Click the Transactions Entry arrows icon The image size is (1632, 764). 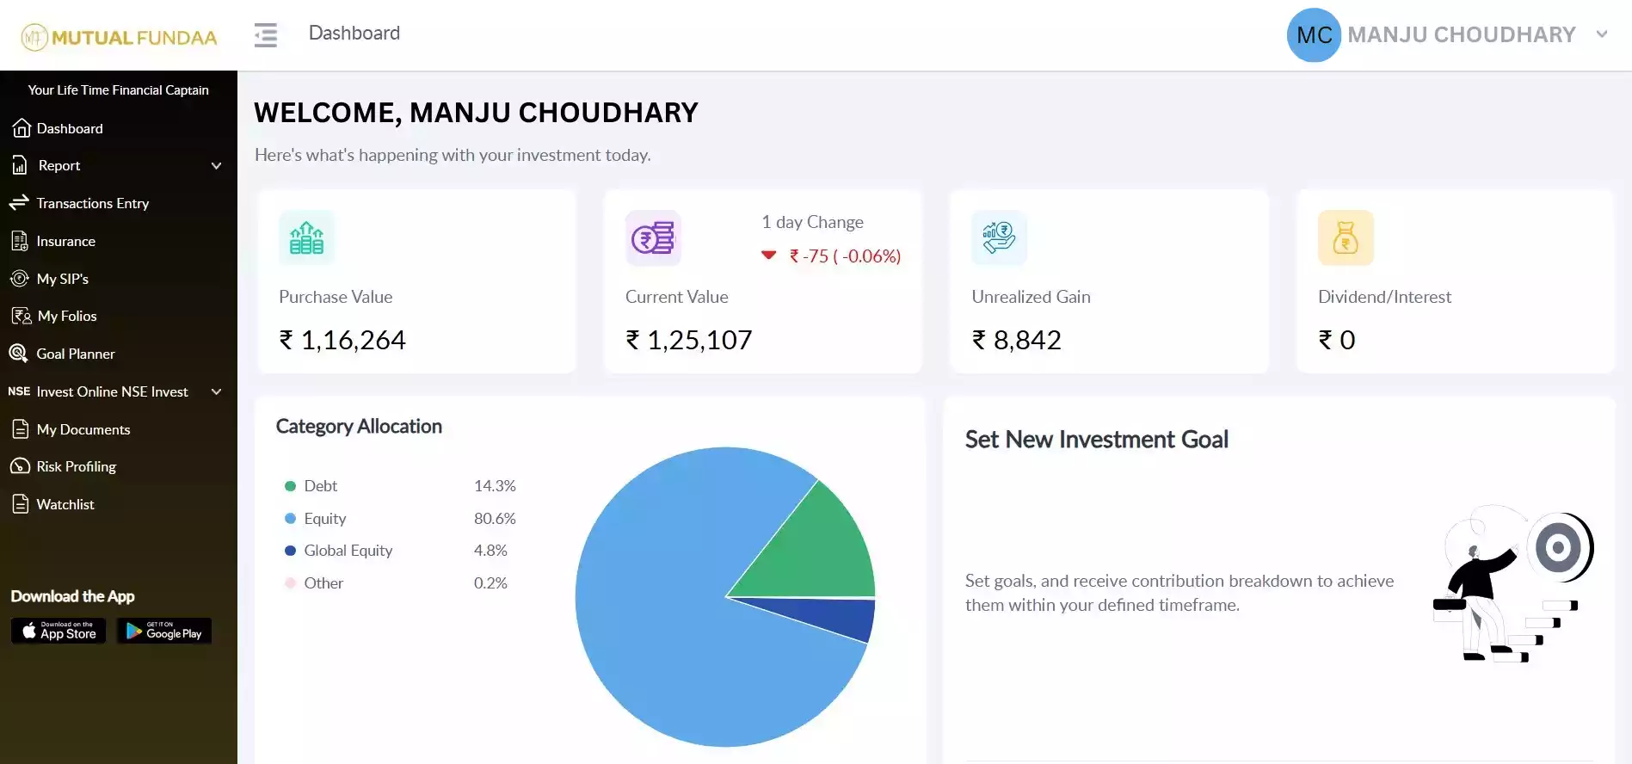(x=19, y=203)
